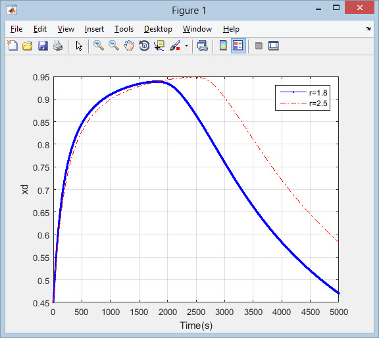Click the Show Plot Tools button
Screen dimensions: 379x338
point(274,45)
